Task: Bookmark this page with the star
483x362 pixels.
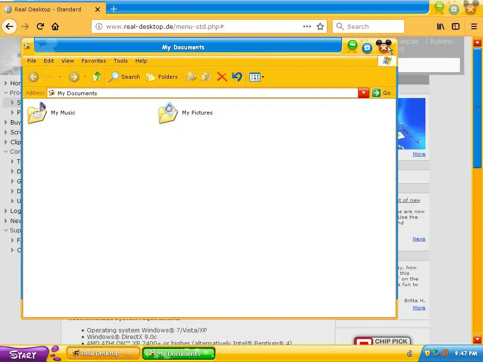Action: [x=320, y=26]
